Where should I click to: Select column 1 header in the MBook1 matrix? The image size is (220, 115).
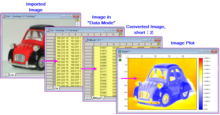pos(101,44)
